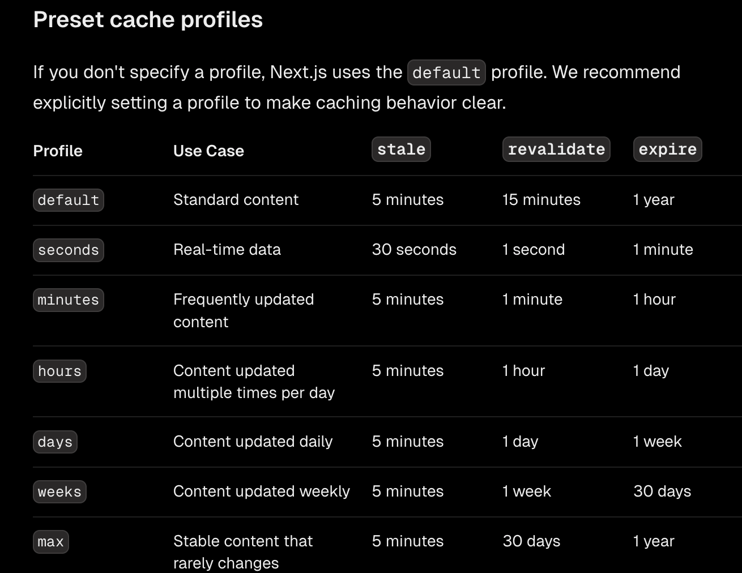Click the seconds profile badge

click(69, 250)
